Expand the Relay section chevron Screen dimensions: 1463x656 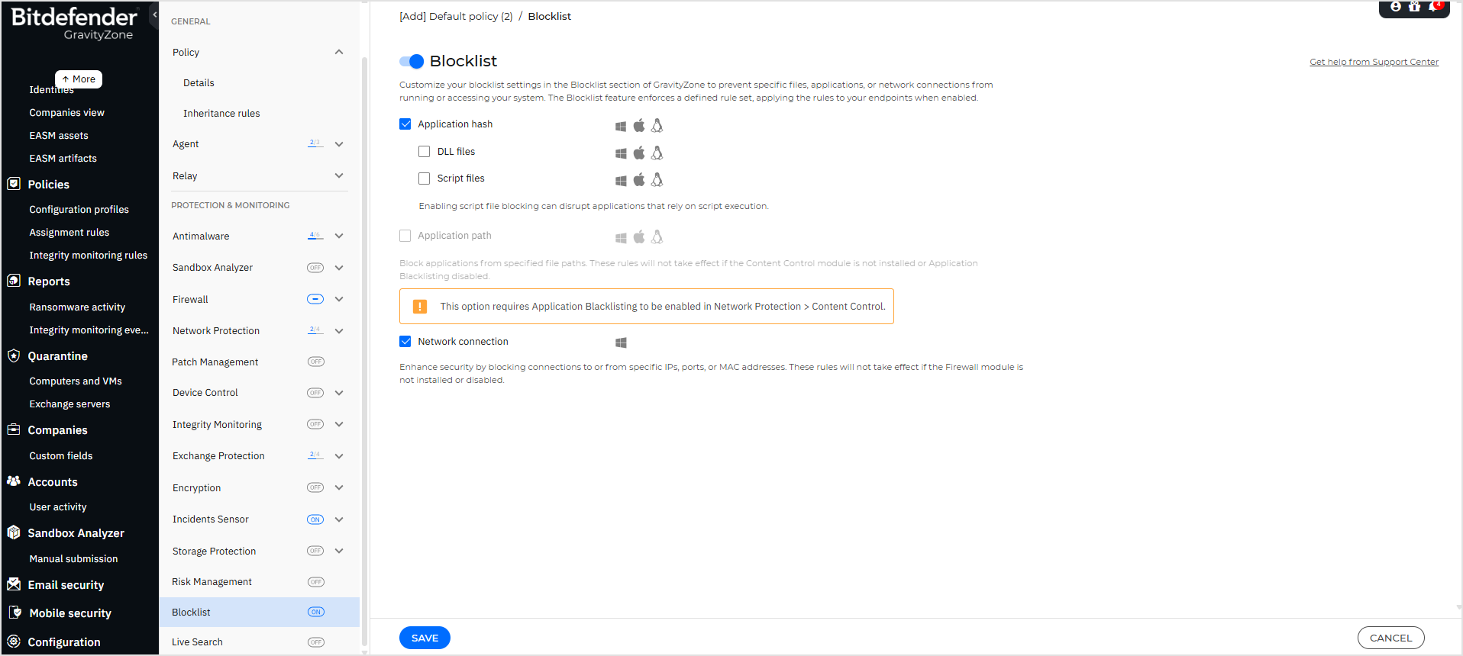(x=339, y=175)
